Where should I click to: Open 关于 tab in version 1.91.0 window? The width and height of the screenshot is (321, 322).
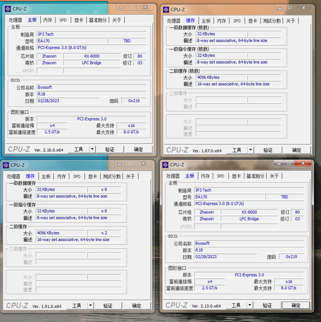130,176
